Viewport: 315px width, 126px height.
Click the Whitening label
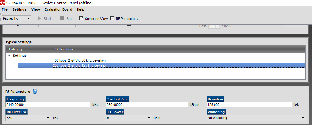[x=216, y=112]
